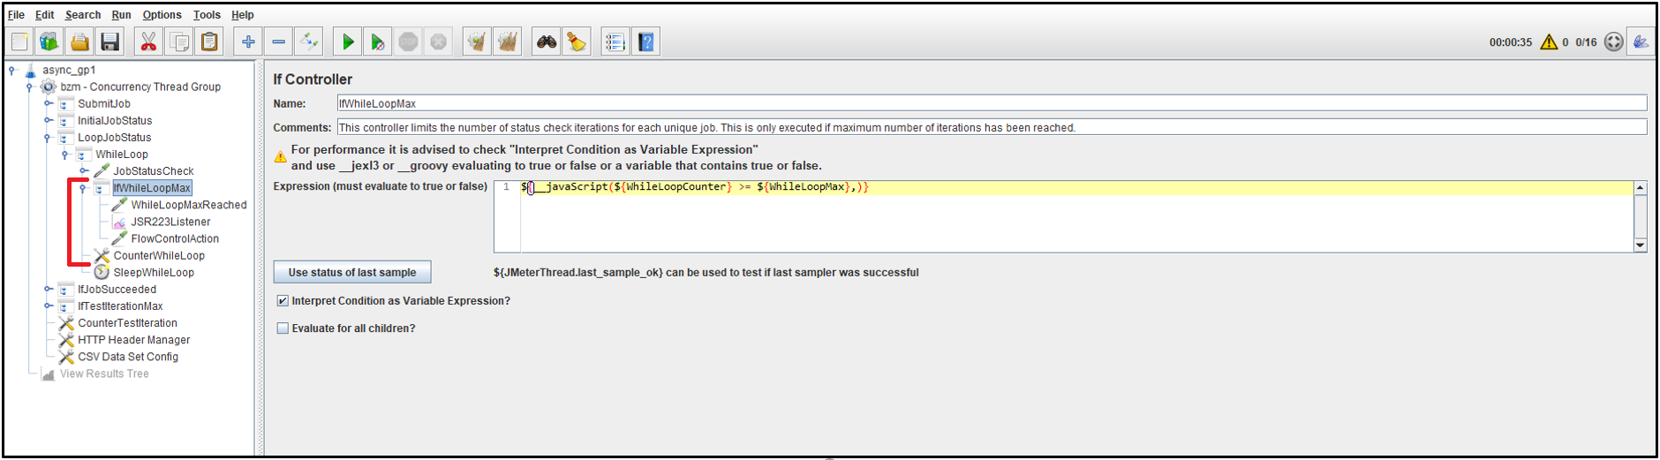Click the New test plan icon
The image size is (1660, 460).
19,41
